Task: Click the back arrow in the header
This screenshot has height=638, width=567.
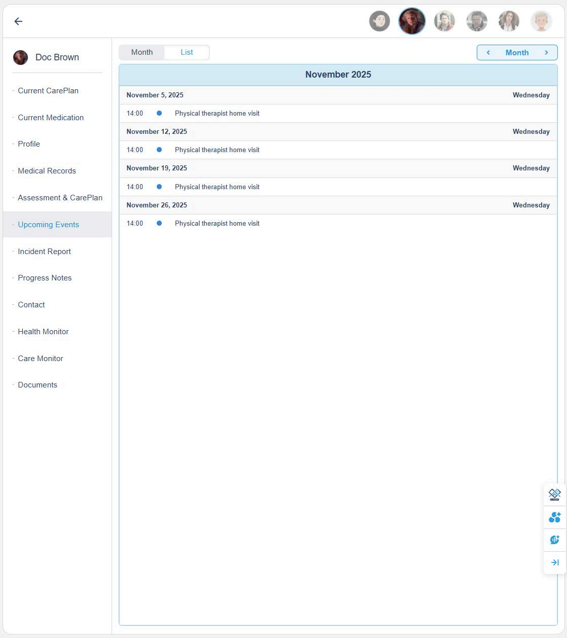Action: pyautogui.click(x=18, y=21)
